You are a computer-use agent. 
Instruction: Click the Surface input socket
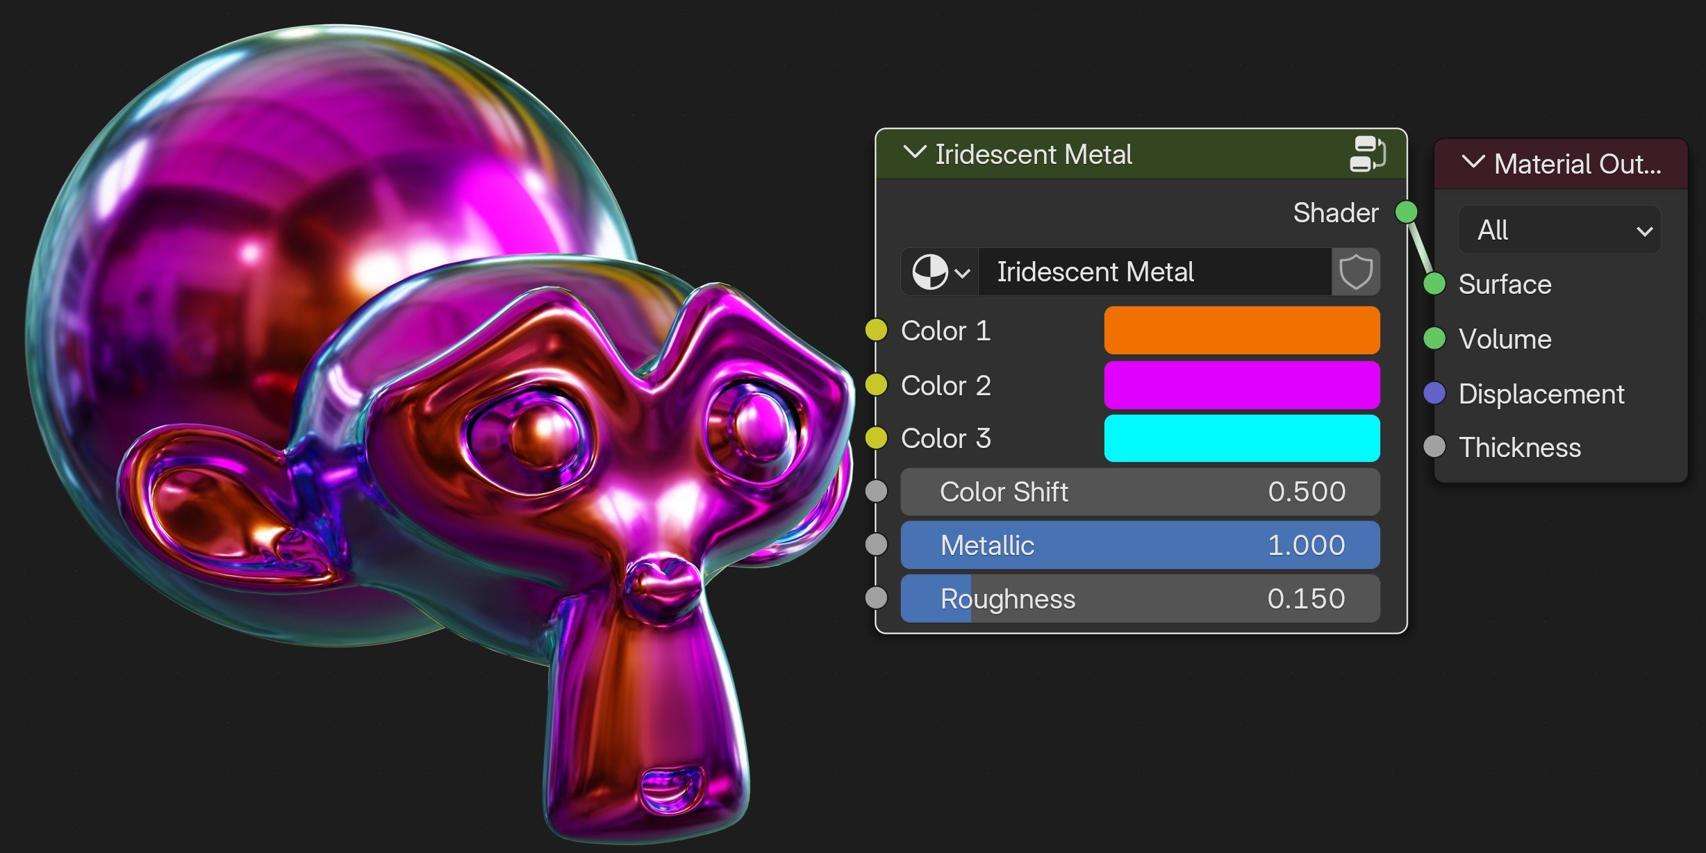[x=1434, y=284]
